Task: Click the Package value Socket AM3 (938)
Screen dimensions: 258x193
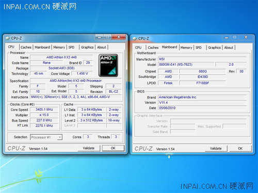Action: pos(61,68)
